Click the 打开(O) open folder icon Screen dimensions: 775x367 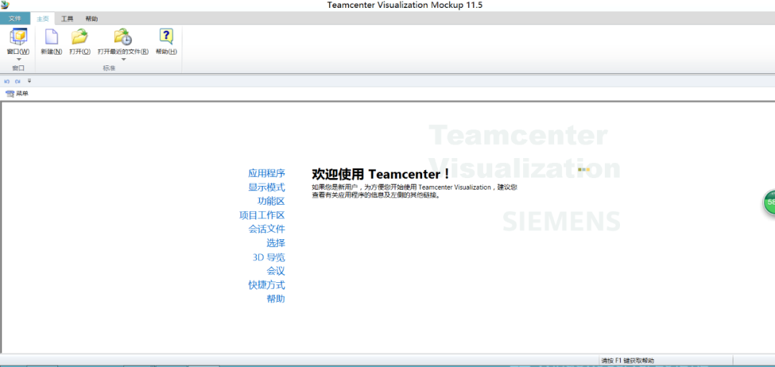tap(80, 37)
